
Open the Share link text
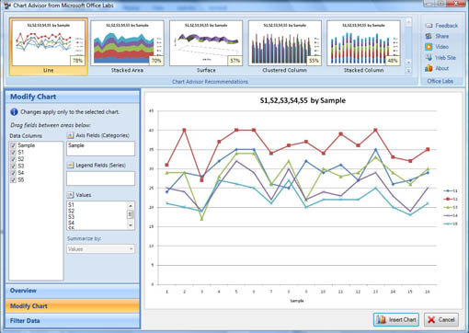tap(442, 36)
